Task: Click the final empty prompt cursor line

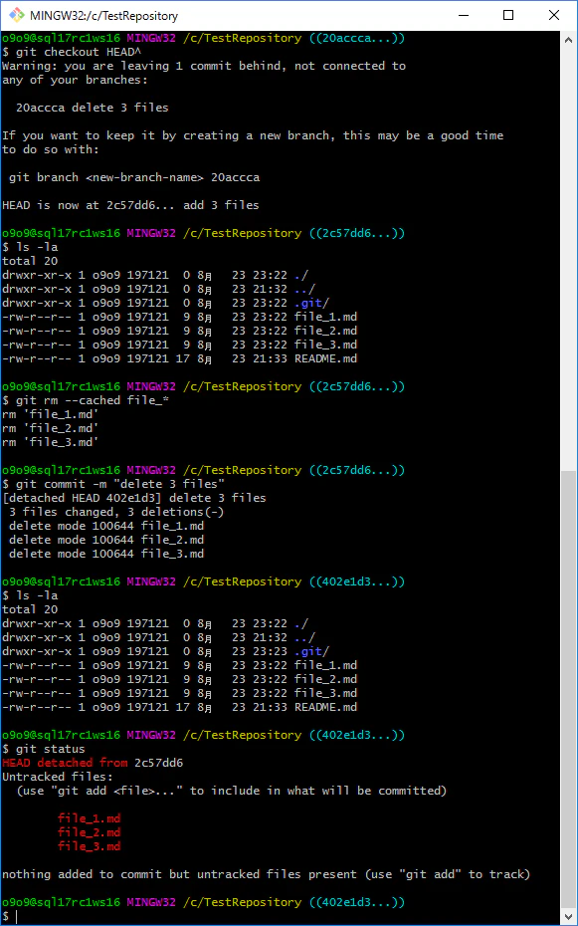Action: click(x=12, y=917)
